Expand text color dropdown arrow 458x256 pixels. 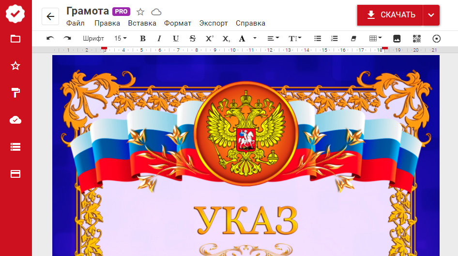[255, 38]
